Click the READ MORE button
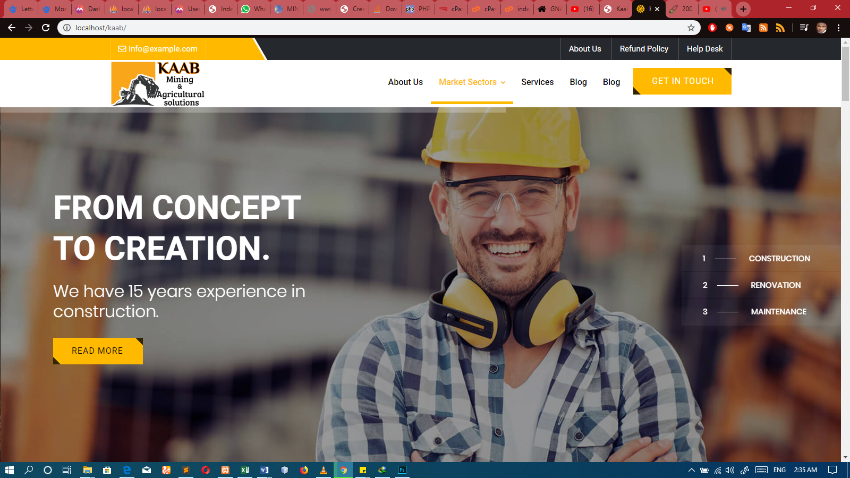This screenshot has width=850, height=478. pos(97,351)
